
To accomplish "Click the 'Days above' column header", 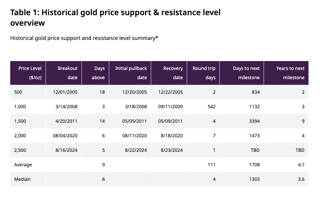I will 98,73.
